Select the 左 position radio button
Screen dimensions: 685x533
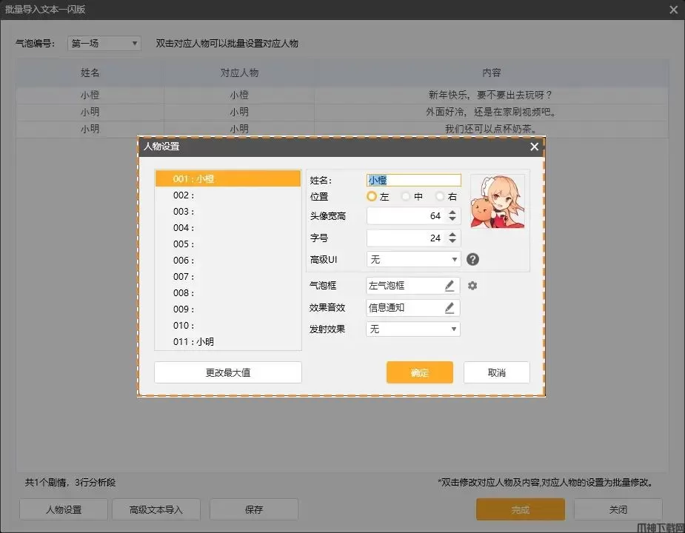pos(372,197)
